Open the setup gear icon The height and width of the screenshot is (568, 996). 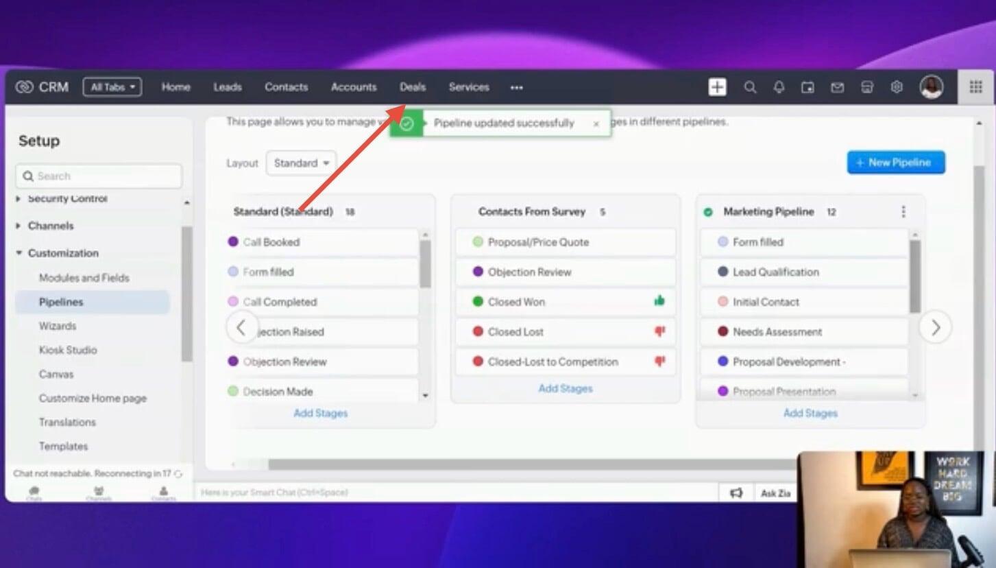[x=897, y=87]
